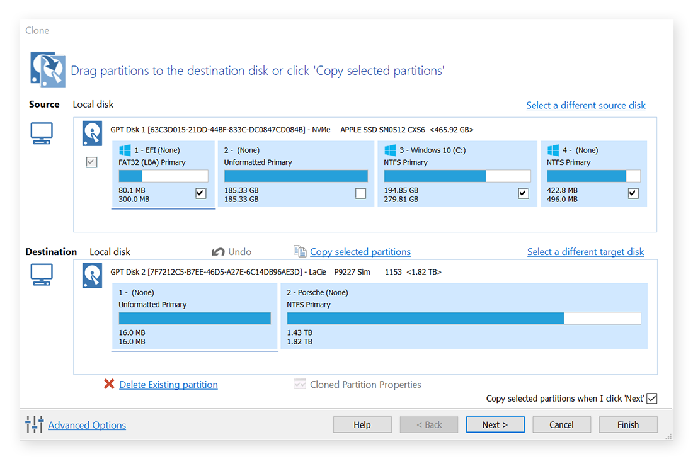Screen dimensions: 693x459
Task: Click the copy icon beside Copy selected partitions
Action: 301,251
